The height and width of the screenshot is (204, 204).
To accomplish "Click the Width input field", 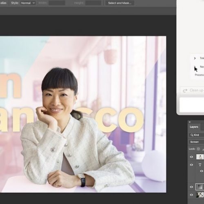I will [57, 3].
